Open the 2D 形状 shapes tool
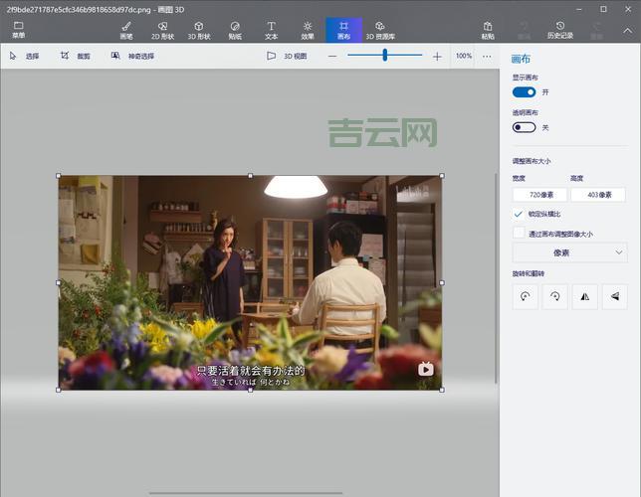This screenshot has width=641, height=497. [162, 30]
